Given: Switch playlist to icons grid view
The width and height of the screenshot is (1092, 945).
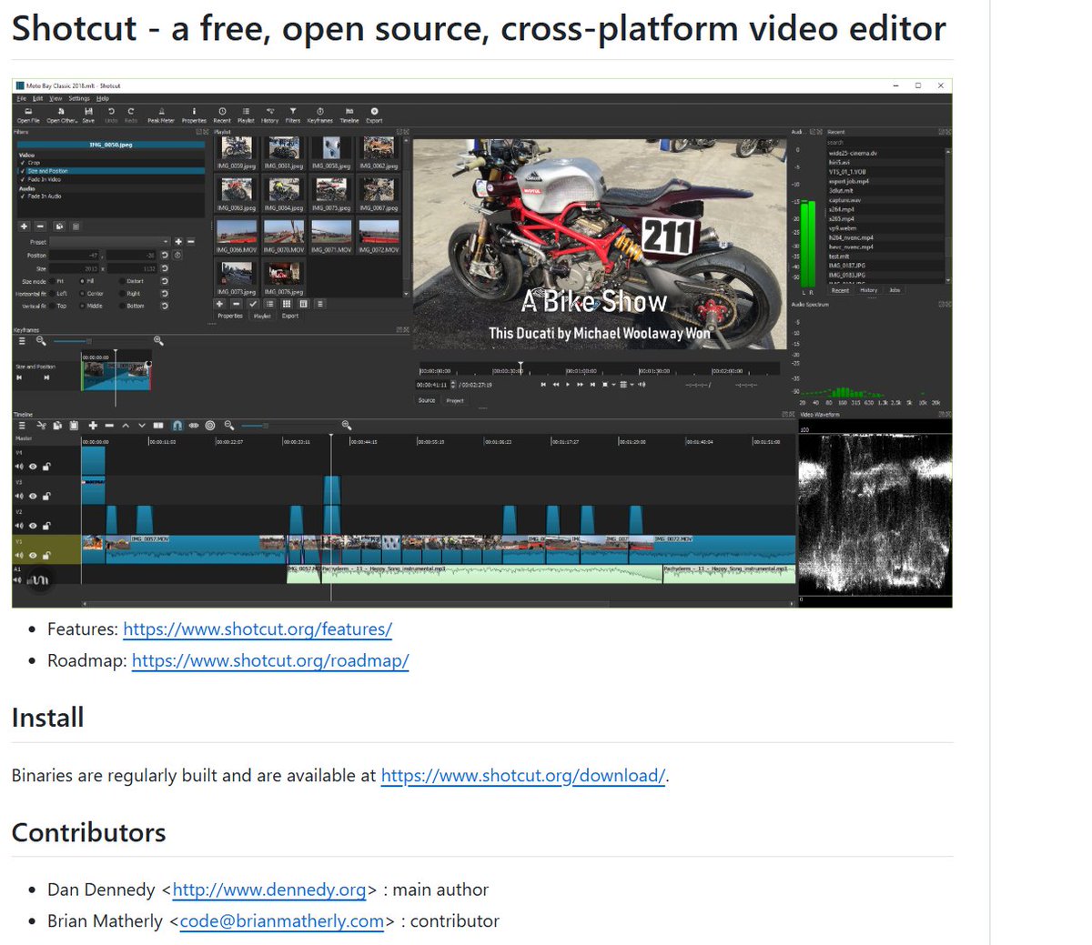Looking at the screenshot, I should coord(287,304).
